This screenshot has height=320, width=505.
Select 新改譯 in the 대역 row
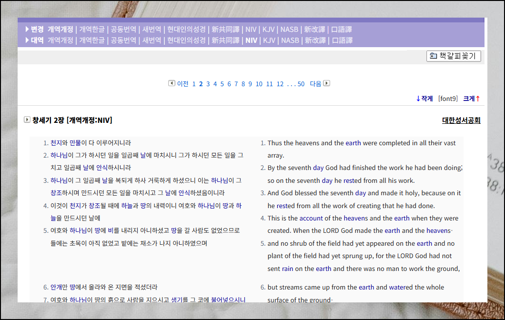315,40
